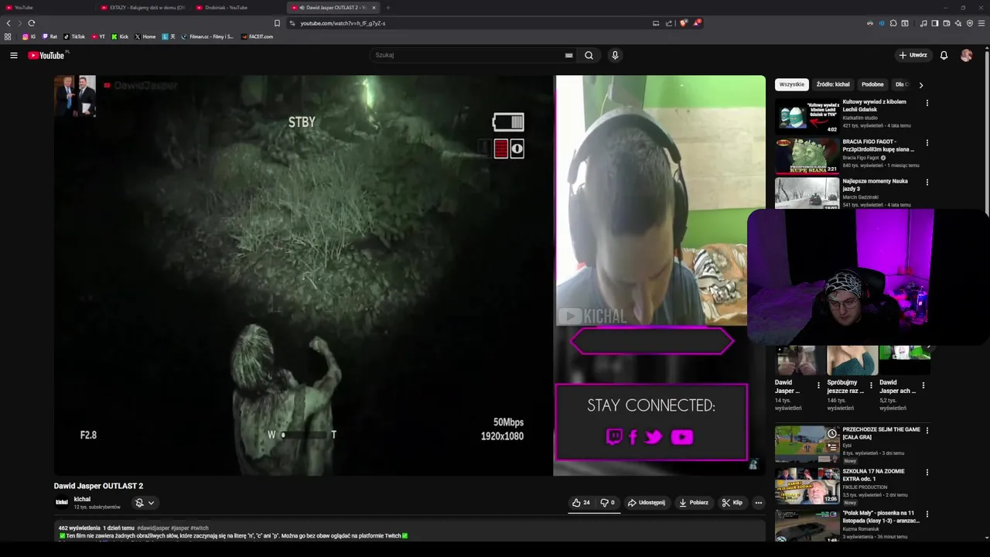Open the Brave VPN shield icon

(x=970, y=23)
